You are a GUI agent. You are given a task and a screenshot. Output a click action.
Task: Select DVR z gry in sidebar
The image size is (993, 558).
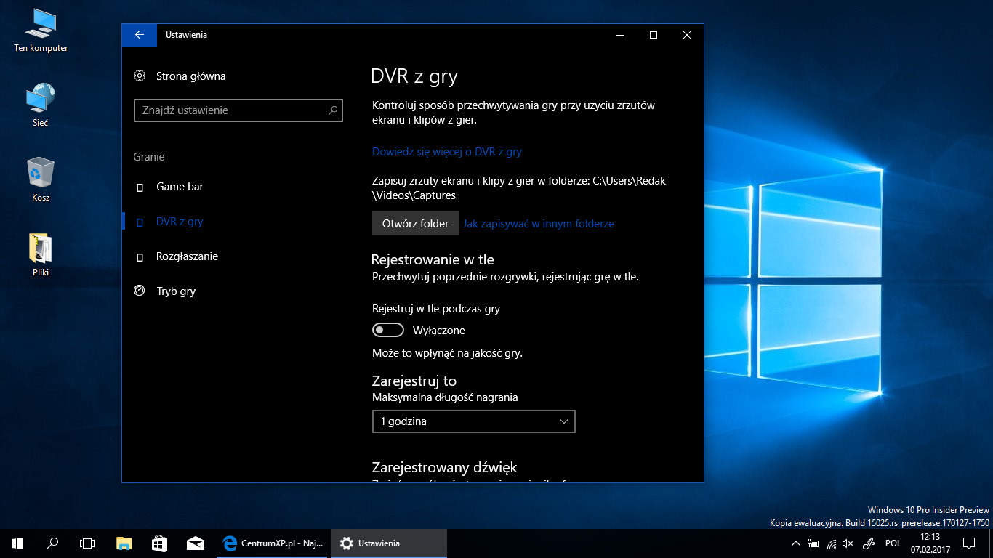click(x=180, y=222)
